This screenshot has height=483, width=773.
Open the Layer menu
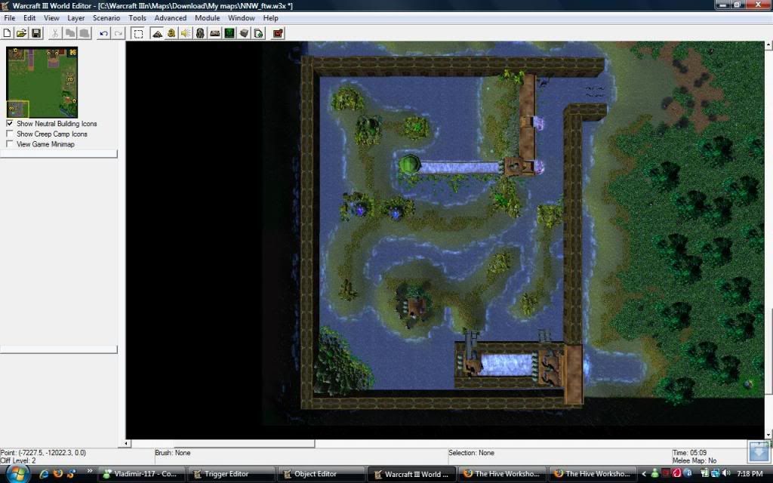(76, 18)
